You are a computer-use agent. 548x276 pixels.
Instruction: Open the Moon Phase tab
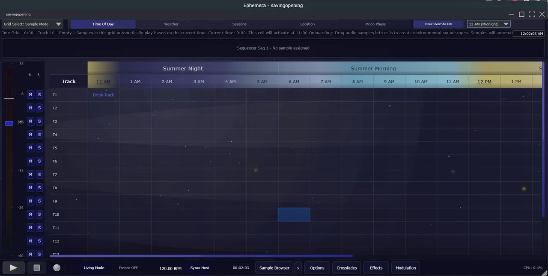375,24
